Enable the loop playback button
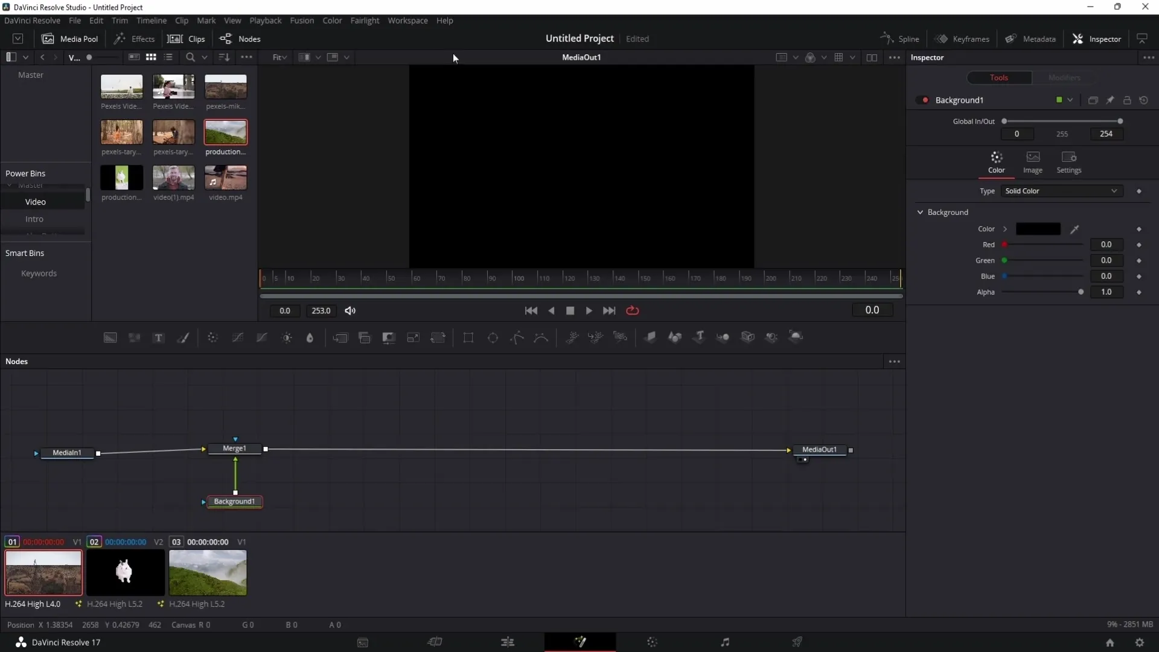Viewport: 1159px width, 652px height. 632,310
